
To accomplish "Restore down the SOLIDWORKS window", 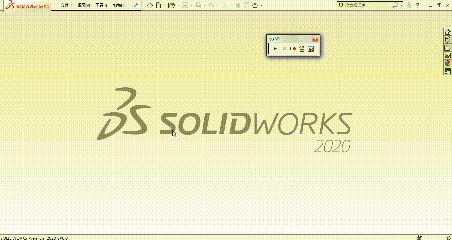I will [x=439, y=5].
